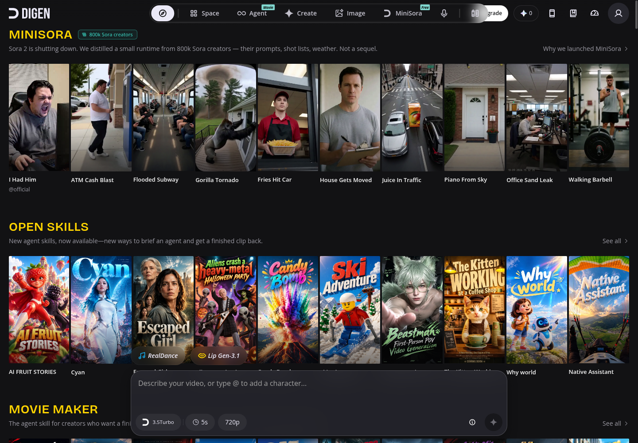Open the user profile avatar
The image size is (638, 443).
click(x=619, y=13)
